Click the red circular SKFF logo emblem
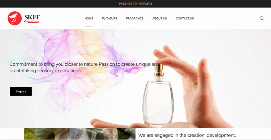Viewport: 271px width, 140px height. 15,18
